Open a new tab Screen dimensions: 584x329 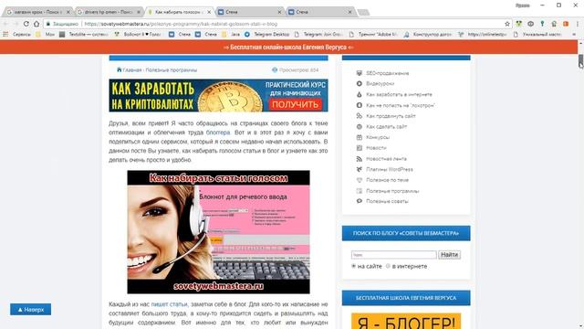[x=363, y=13]
